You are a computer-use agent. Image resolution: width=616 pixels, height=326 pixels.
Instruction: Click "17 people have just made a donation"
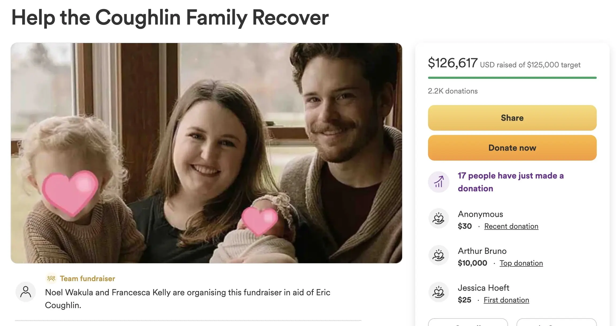[x=511, y=182]
